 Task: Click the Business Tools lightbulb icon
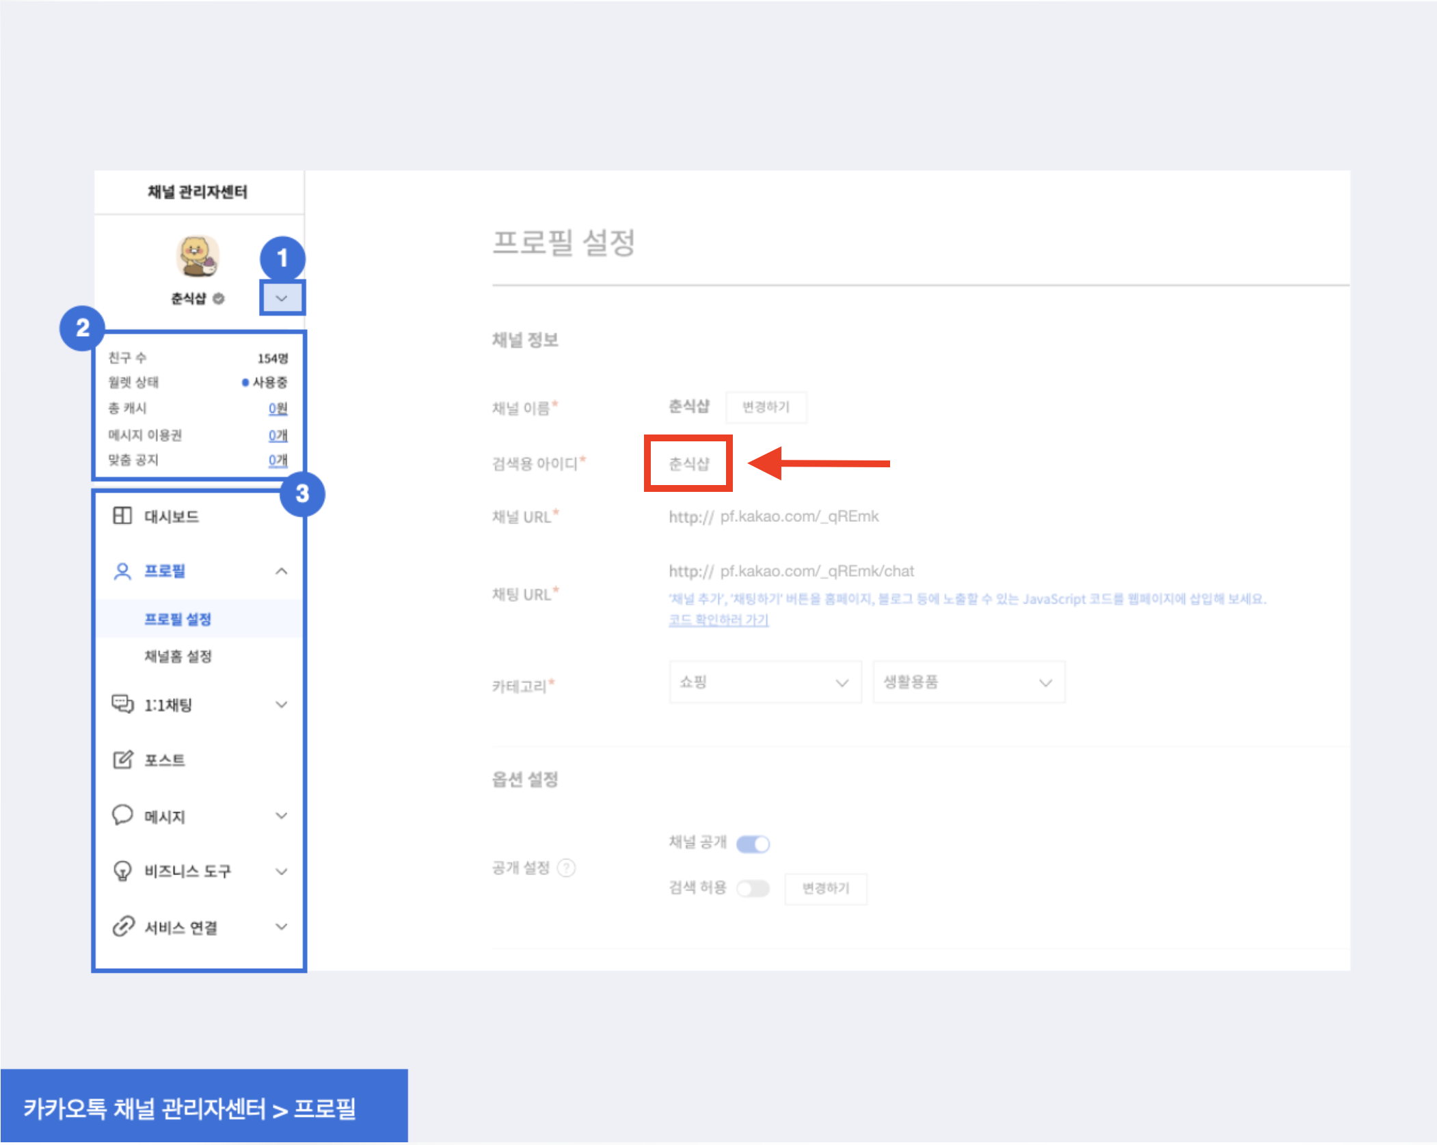pos(122,871)
